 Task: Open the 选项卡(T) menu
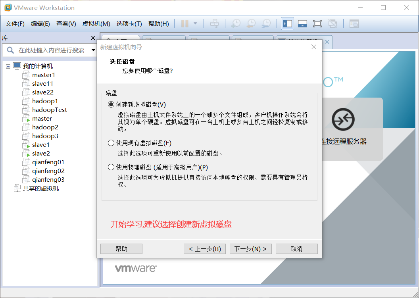[129, 24]
